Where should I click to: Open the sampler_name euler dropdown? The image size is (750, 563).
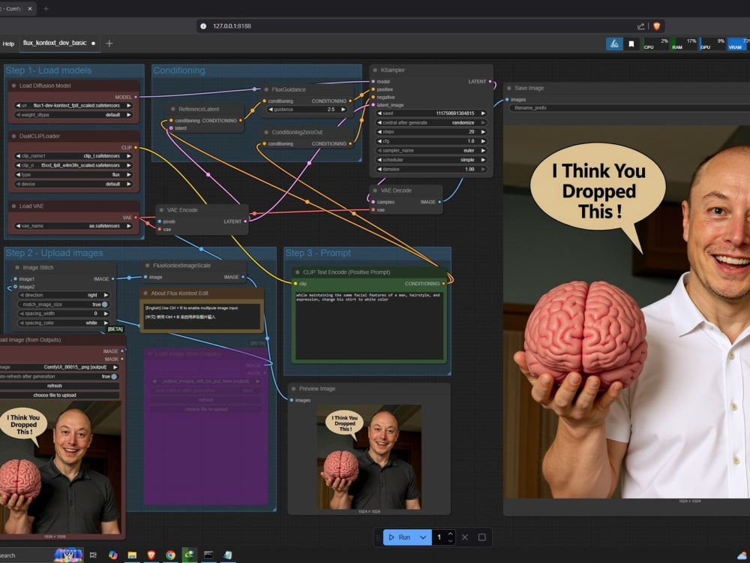coord(431,150)
